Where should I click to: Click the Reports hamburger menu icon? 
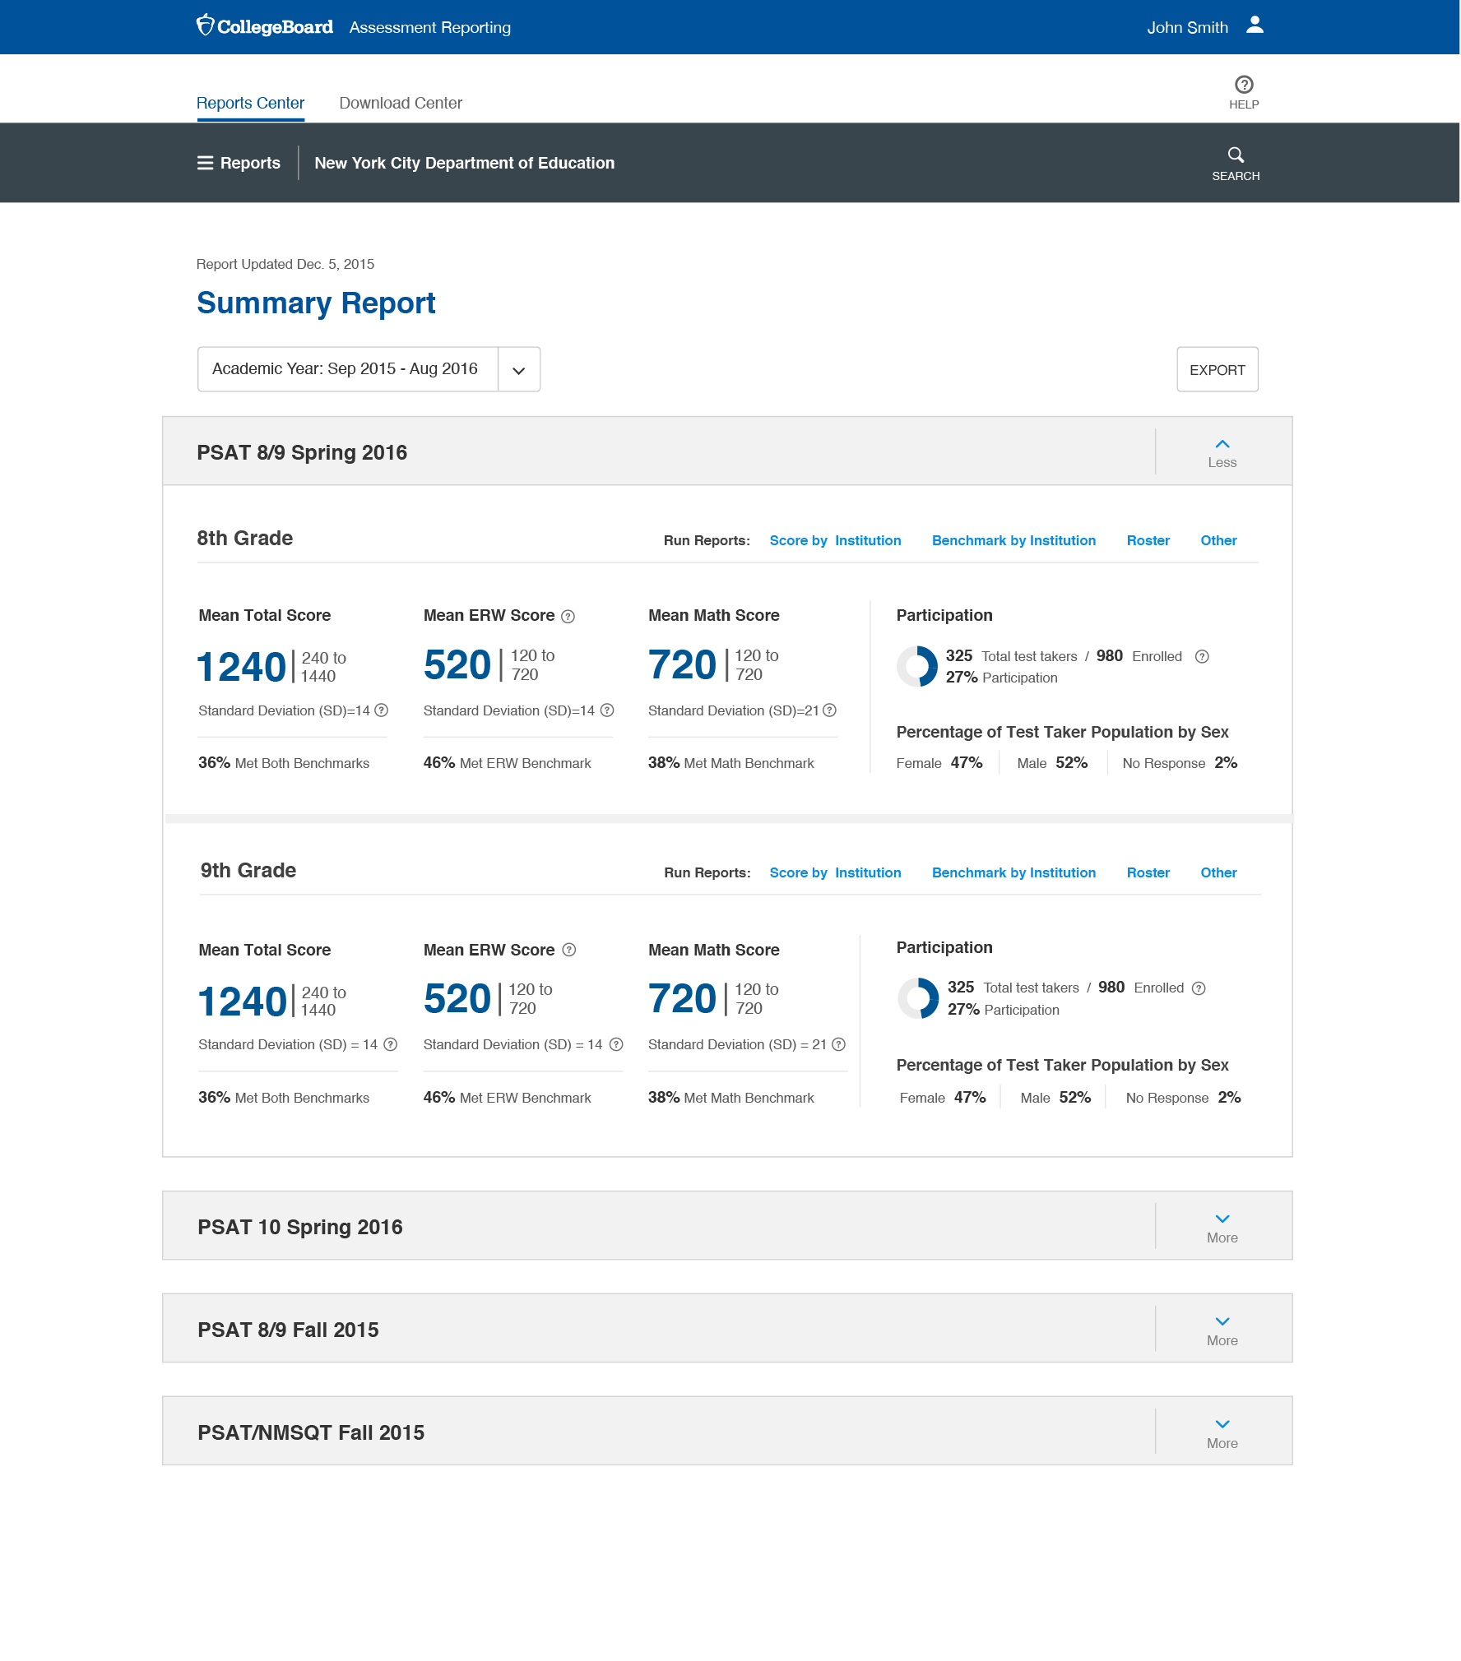tap(205, 163)
